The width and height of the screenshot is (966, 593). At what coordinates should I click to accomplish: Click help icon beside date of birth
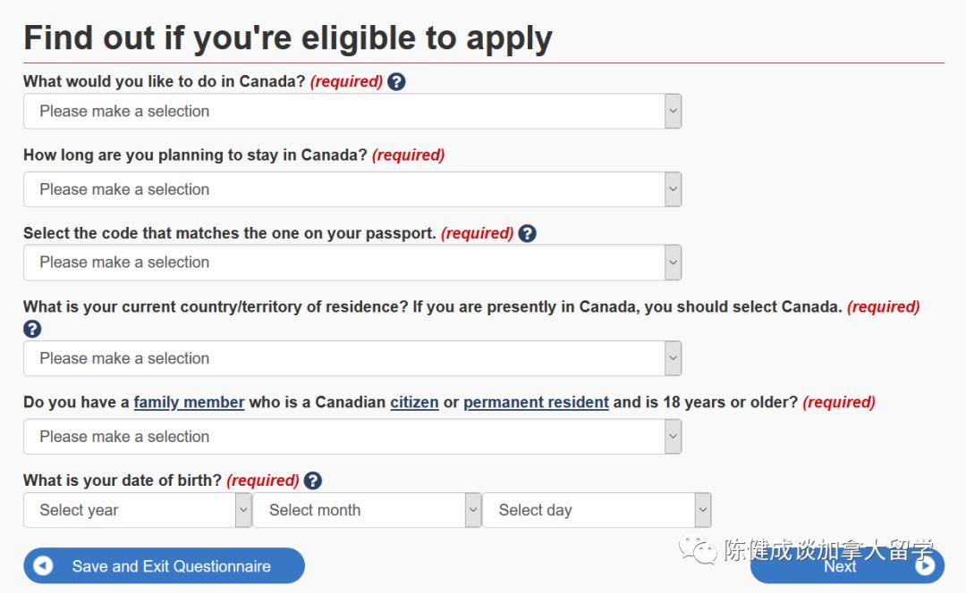[312, 480]
